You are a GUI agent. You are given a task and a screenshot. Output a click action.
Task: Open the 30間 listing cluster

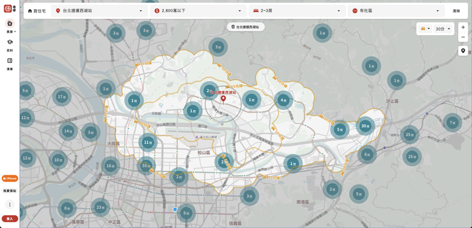click(365, 126)
